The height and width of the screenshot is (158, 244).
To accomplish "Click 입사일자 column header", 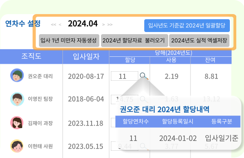I will click(86, 56).
